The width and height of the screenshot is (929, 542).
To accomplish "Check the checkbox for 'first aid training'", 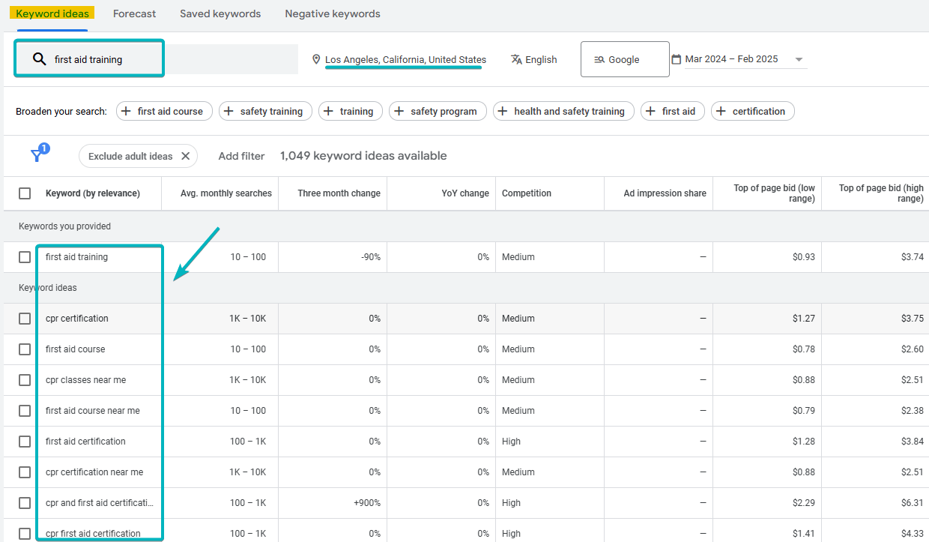I will pos(25,256).
